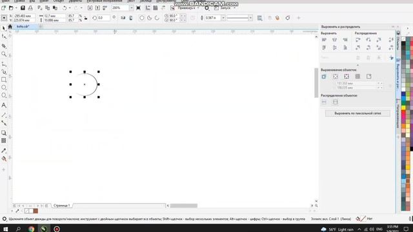This screenshot has width=413, height=232.
Task: Print the document
Action: (30, 8)
